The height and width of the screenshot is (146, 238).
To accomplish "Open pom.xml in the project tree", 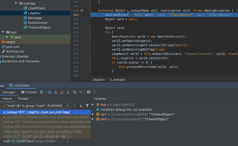I will click(x=12, y=46).
